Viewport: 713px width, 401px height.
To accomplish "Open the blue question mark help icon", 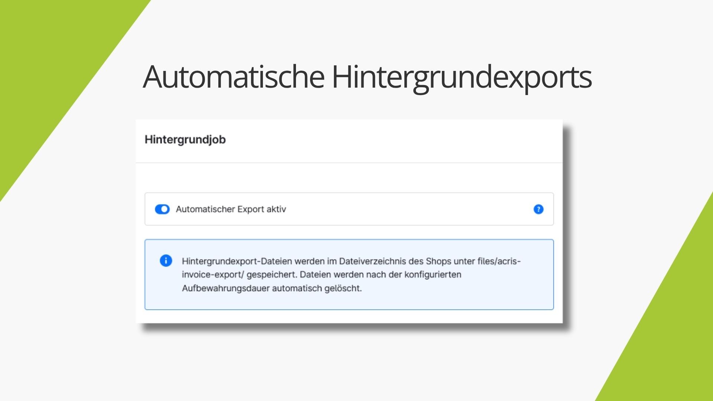I will click(538, 209).
